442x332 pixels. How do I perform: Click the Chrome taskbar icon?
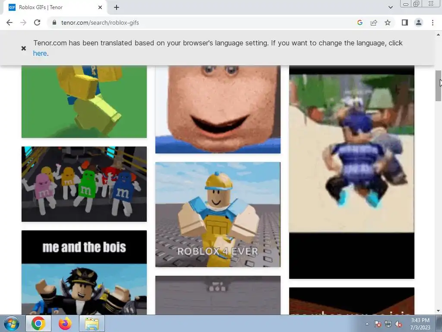(38, 323)
